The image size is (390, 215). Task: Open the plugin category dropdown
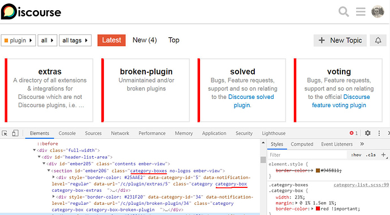(19, 40)
